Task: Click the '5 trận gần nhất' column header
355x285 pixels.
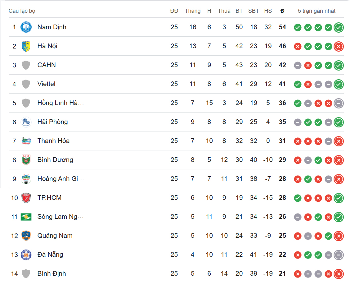Action: tap(317, 11)
